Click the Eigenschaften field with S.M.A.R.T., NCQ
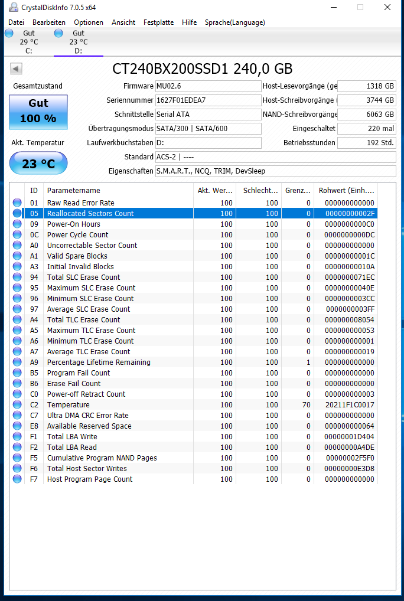This screenshot has height=601, width=404. [276, 171]
